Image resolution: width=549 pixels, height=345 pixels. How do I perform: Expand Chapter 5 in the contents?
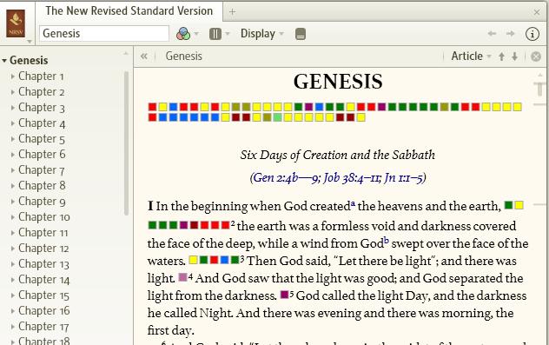point(13,139)
